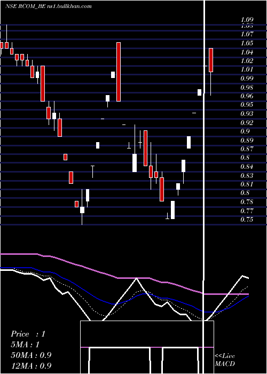Click the 0.89 price axis label
Screen dimensions: 267x374
(247, 140)
